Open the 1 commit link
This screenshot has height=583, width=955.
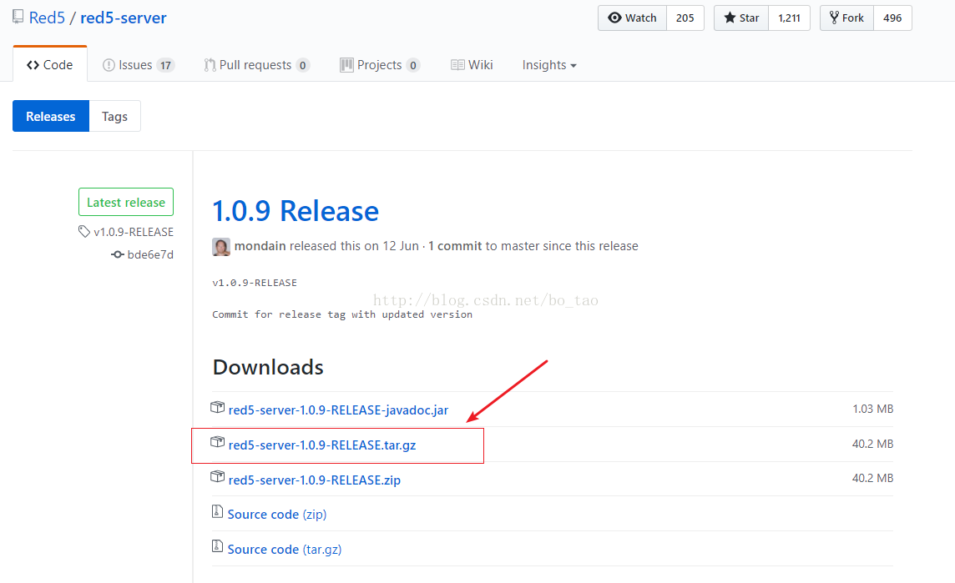455,246
